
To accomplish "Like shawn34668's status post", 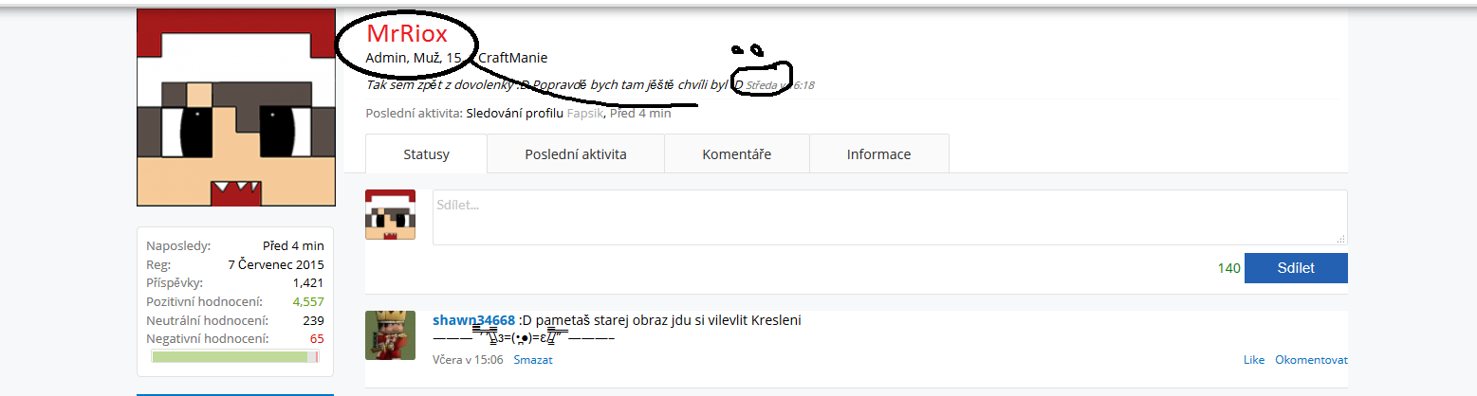I will 1254,360.
